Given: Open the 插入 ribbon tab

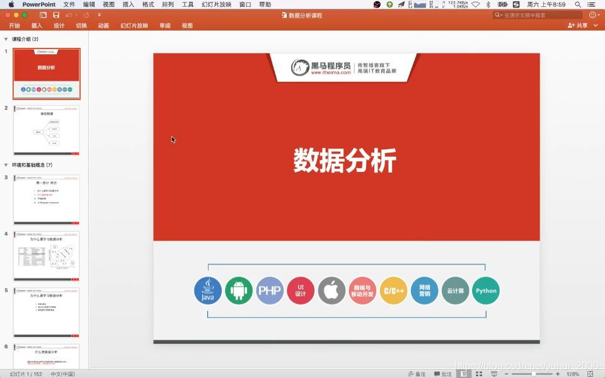Looking at the screenshot, I should 37,25.
